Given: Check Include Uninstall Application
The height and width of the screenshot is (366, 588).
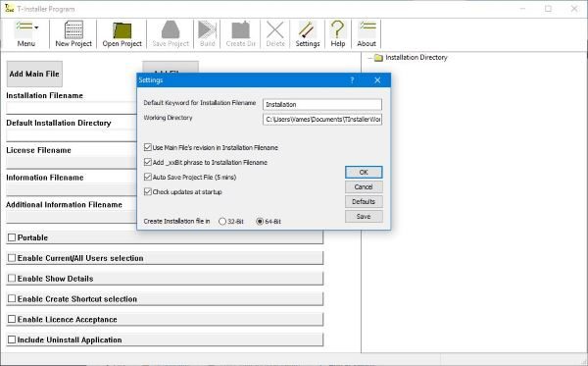Looking at the screenshot, I should (x=12, y=340).
